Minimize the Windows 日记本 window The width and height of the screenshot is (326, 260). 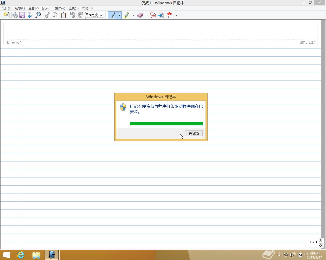pyautogui.click(x=304, y=3)
